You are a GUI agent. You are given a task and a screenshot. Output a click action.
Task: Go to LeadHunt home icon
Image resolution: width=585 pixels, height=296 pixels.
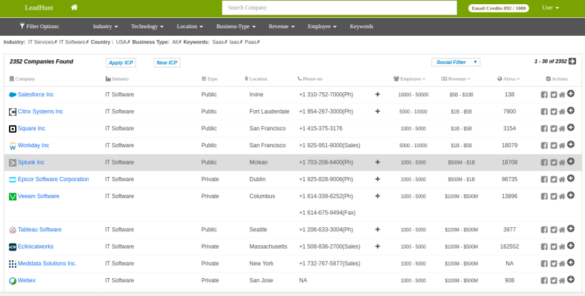[x=74, y=8]
